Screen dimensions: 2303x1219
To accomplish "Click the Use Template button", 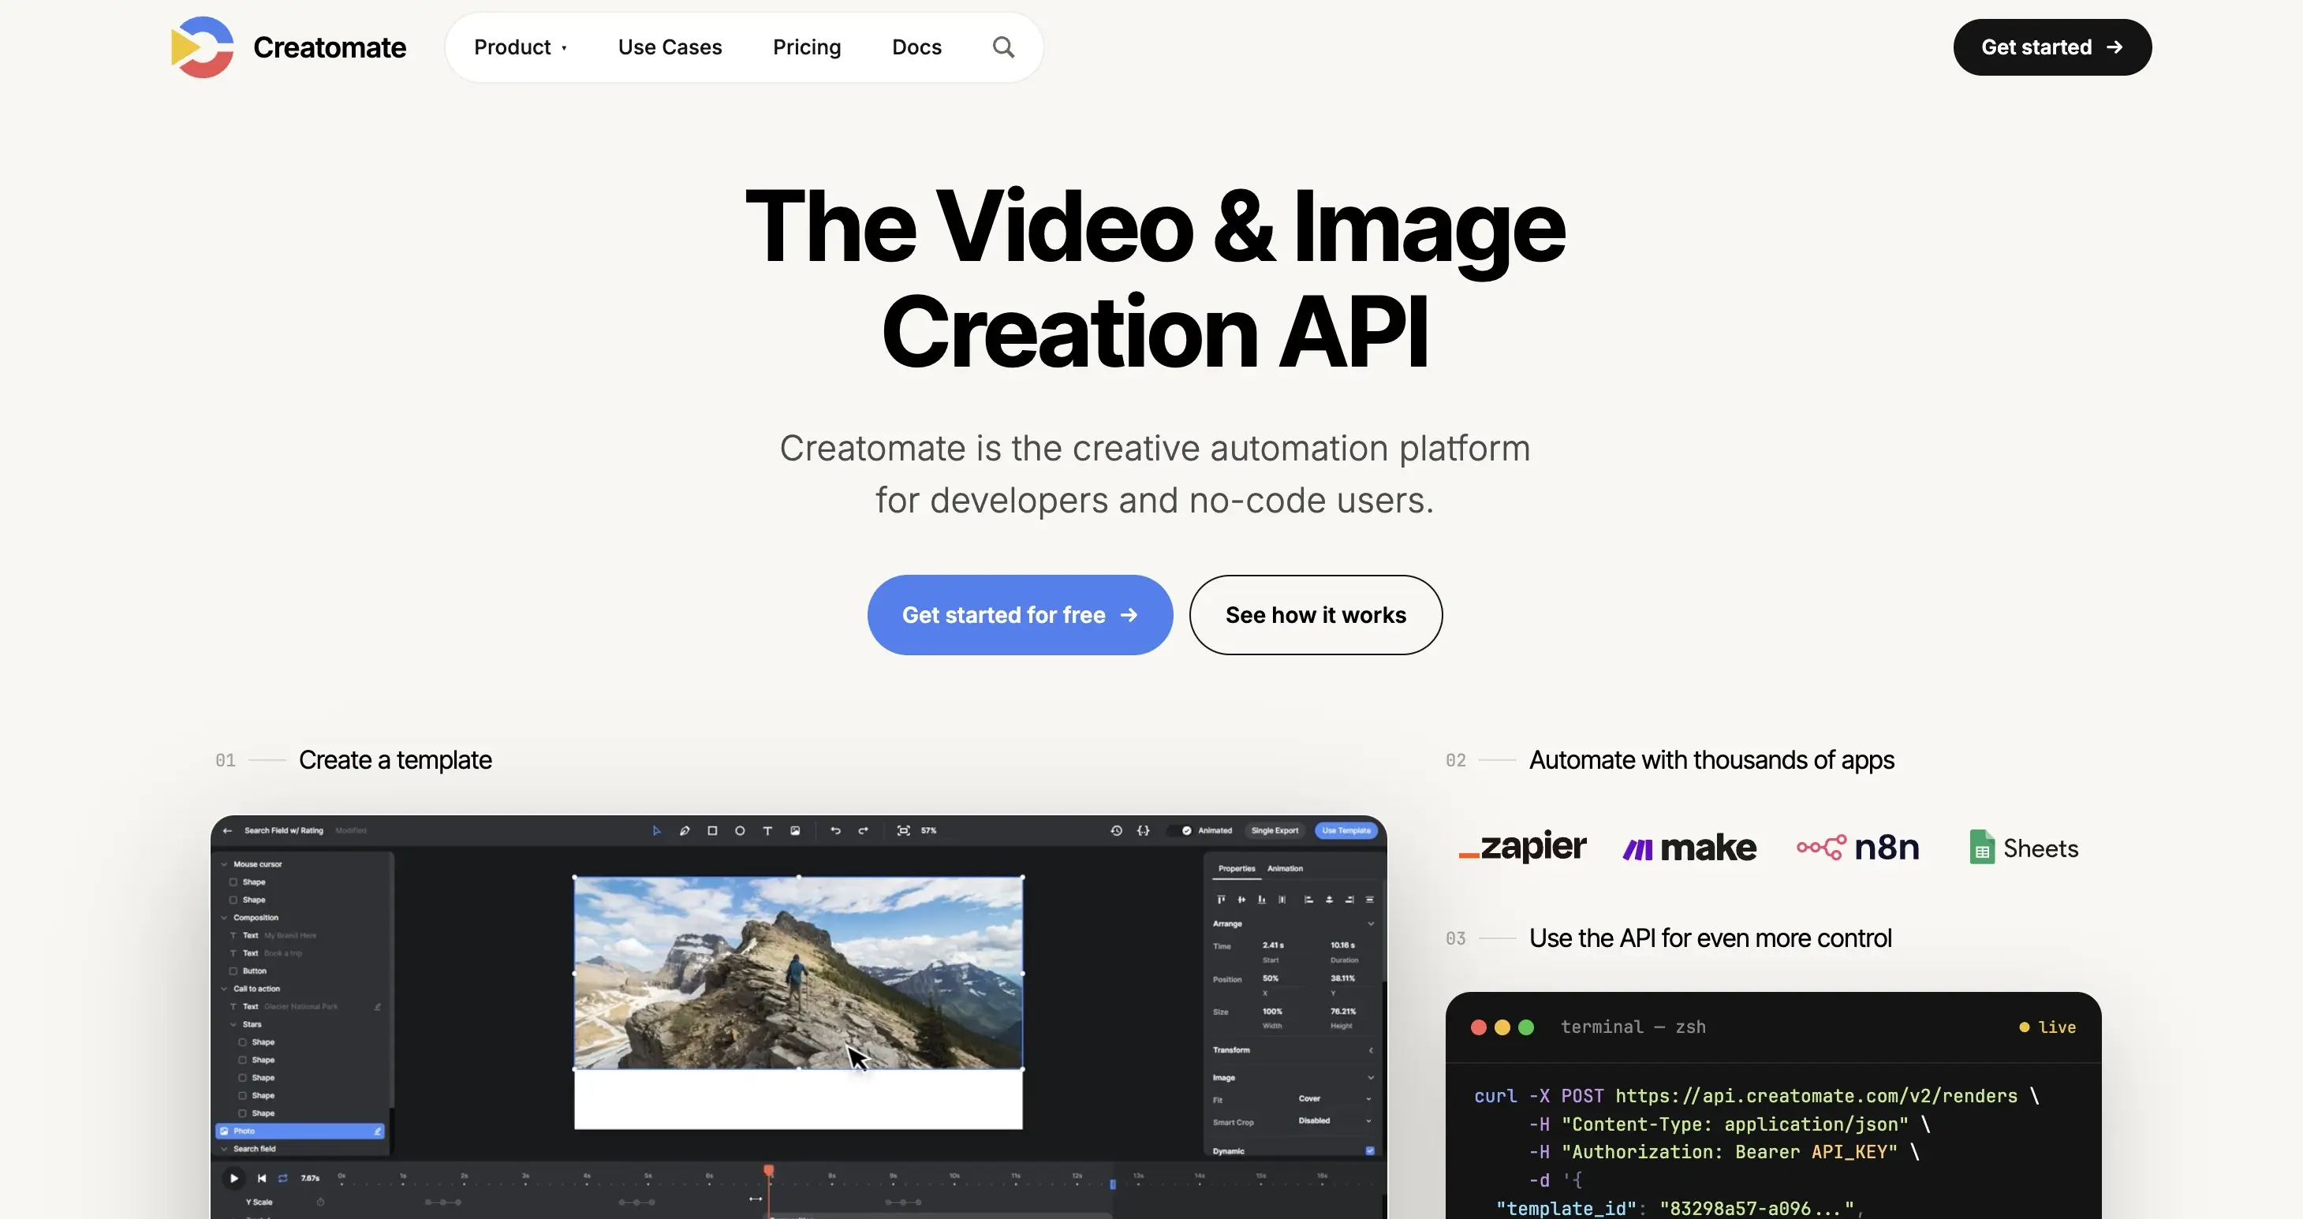I will [1346, 830].
